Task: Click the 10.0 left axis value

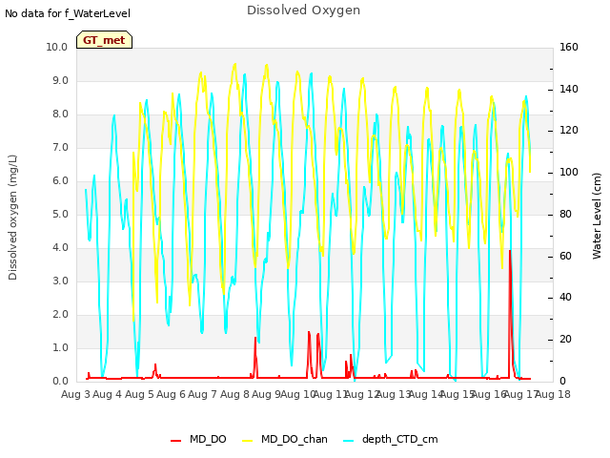Action: [57, 47]
